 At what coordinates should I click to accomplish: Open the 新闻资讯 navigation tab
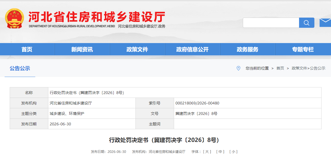[x=82, y=49]
